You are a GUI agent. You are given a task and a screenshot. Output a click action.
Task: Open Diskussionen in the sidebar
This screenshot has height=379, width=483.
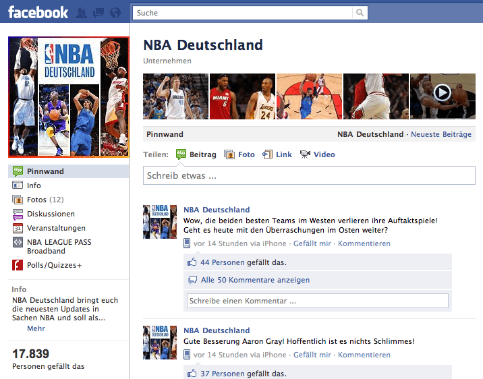(x=51, y=214)
